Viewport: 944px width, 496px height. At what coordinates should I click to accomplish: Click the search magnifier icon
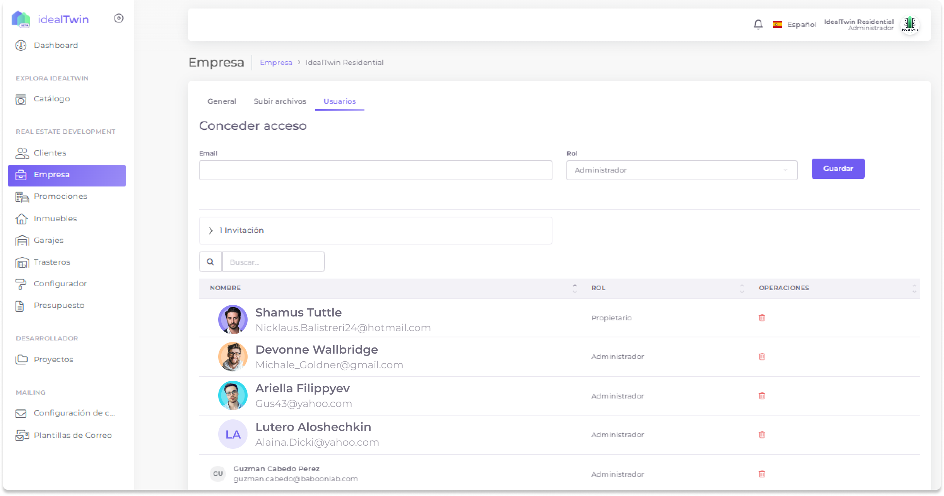coord(210,262)
